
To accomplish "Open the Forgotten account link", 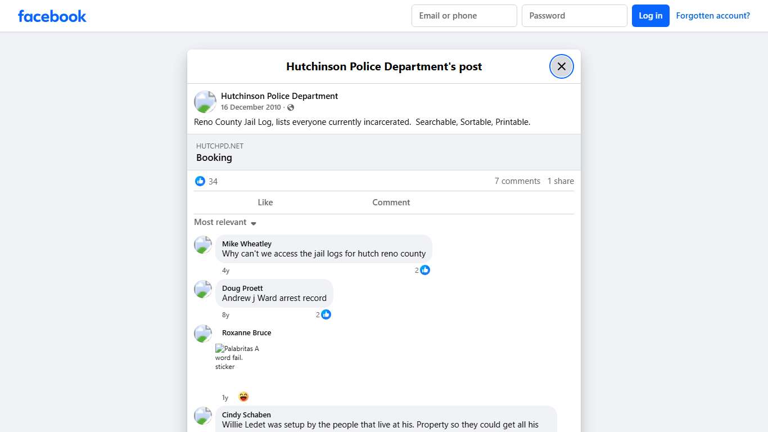I will click(x=713, y=16).
